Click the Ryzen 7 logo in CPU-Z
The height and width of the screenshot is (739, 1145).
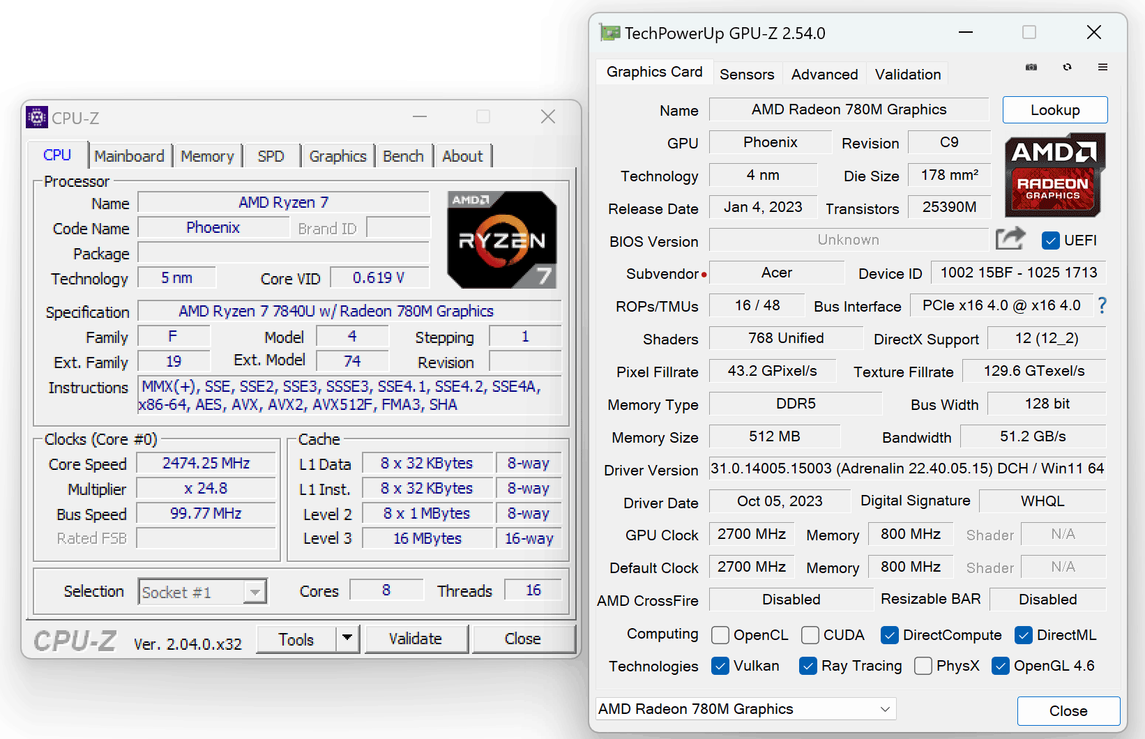pyautogui.click(x=502, y=240)
